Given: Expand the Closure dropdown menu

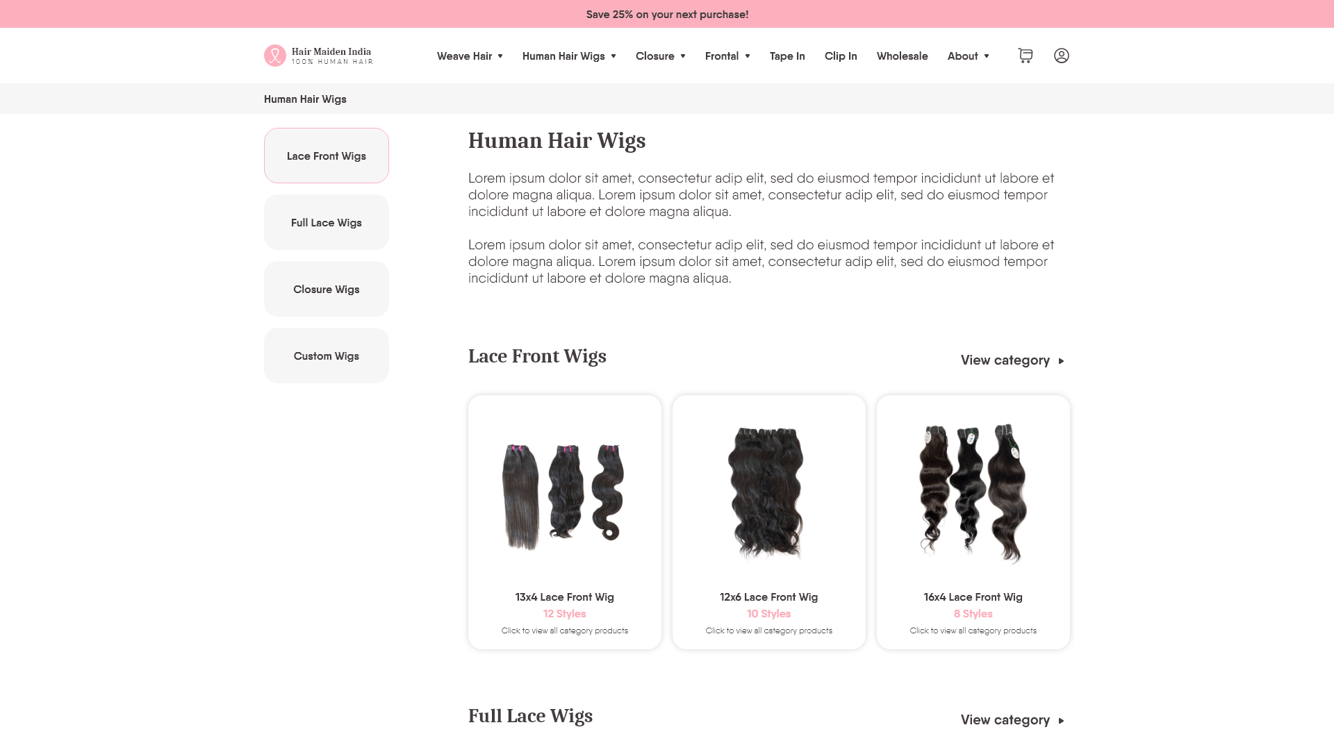Looking at the screenshot, I should point(661,56).
